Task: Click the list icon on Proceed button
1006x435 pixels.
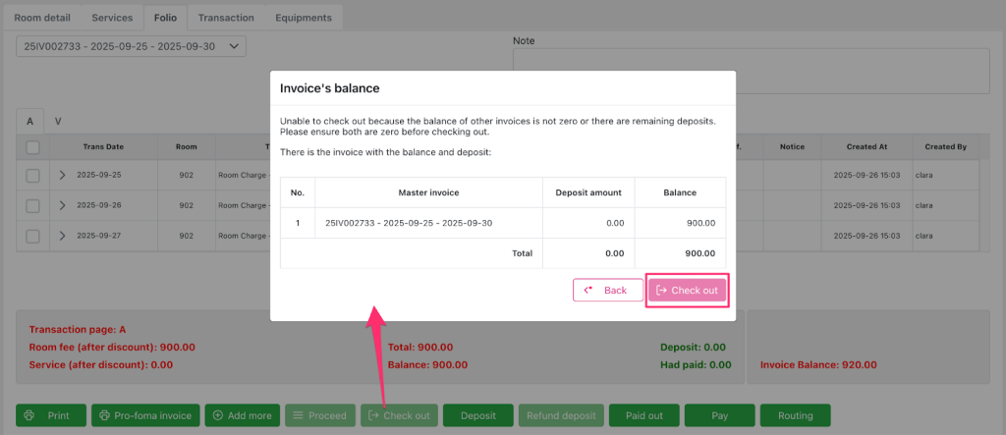Action: point(298,415)
